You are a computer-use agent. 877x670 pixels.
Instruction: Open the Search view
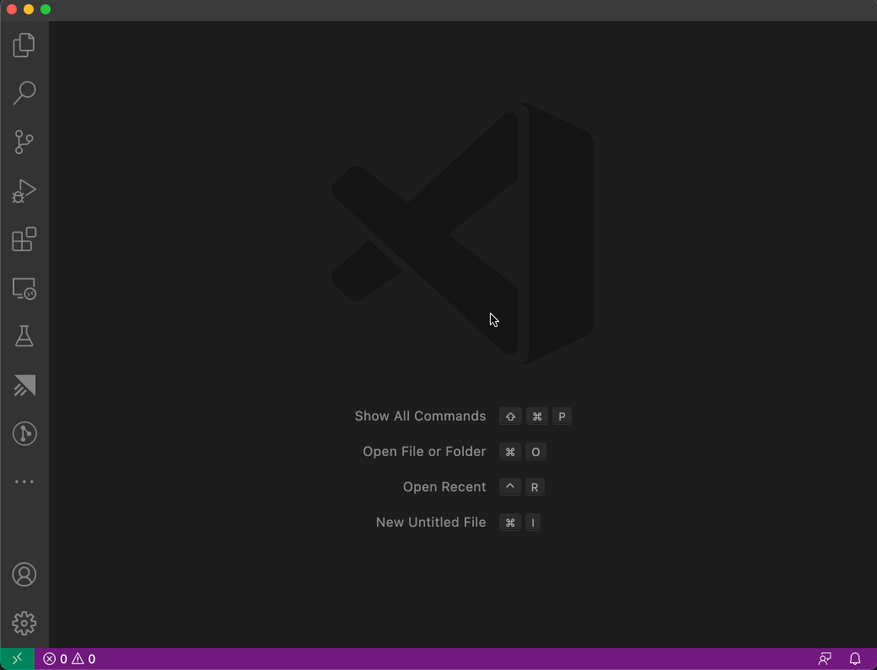24,93
